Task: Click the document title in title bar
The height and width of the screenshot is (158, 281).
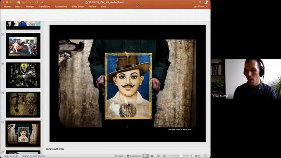Action: click(106, 2)
